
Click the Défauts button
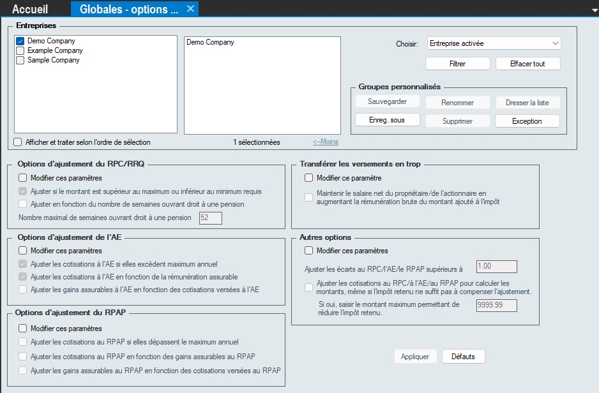[x=463, y=357]
